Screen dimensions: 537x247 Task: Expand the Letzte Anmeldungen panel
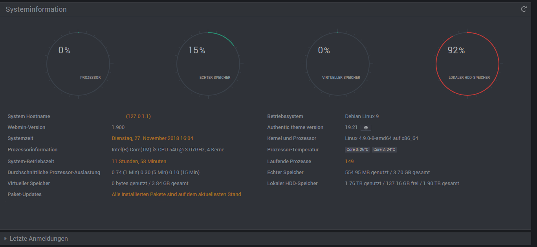pyautogui.click(x=38, y=238)
